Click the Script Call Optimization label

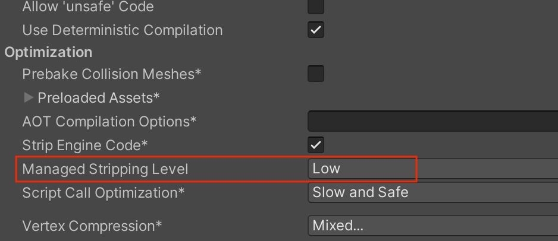coord(104,192)
